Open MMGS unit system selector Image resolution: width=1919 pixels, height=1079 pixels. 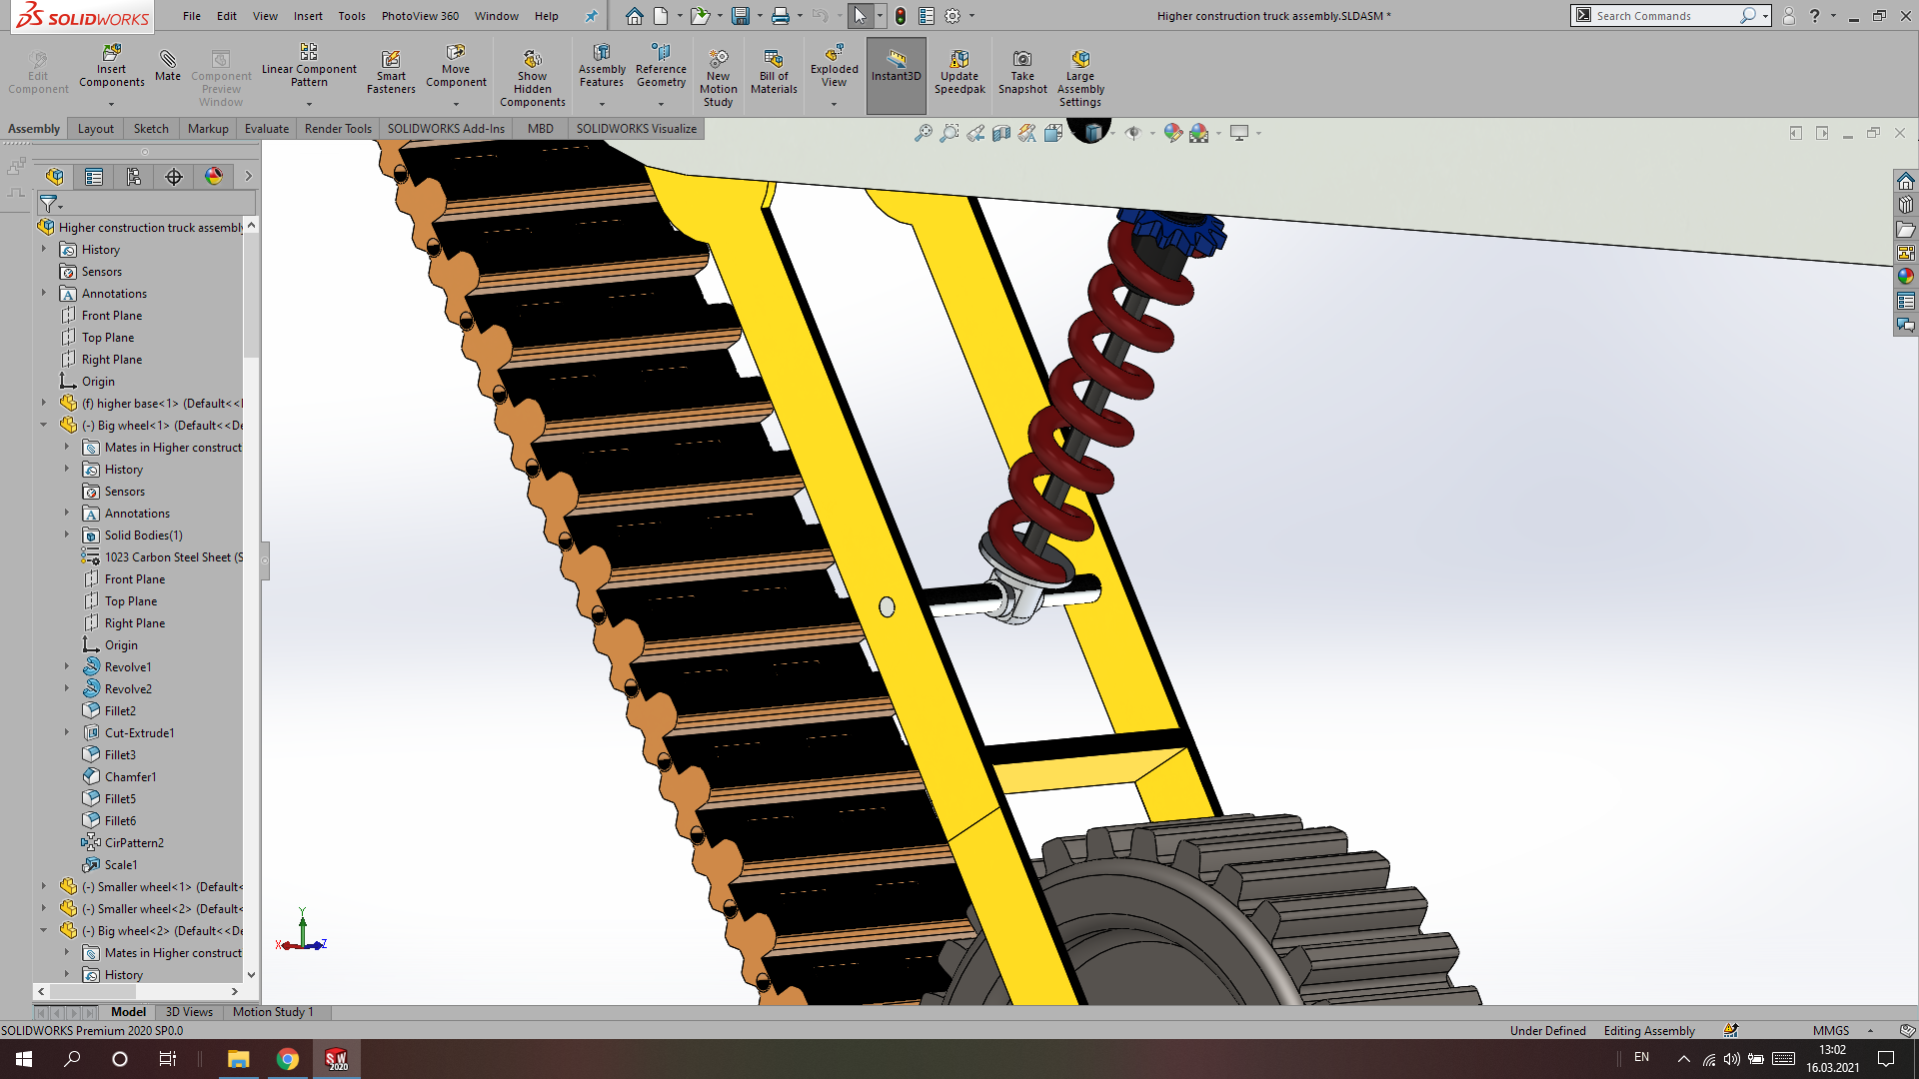[1831, 1030]
